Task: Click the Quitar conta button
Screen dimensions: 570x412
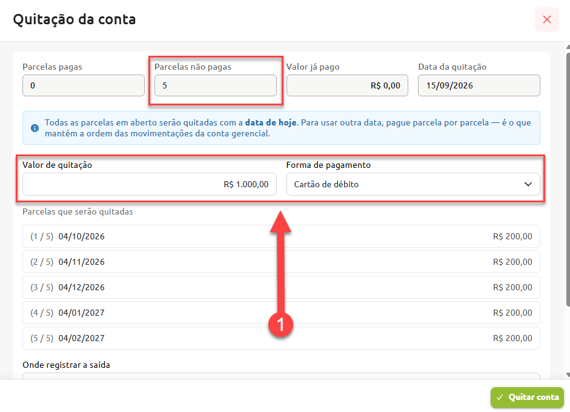Action: coord(527,397)
